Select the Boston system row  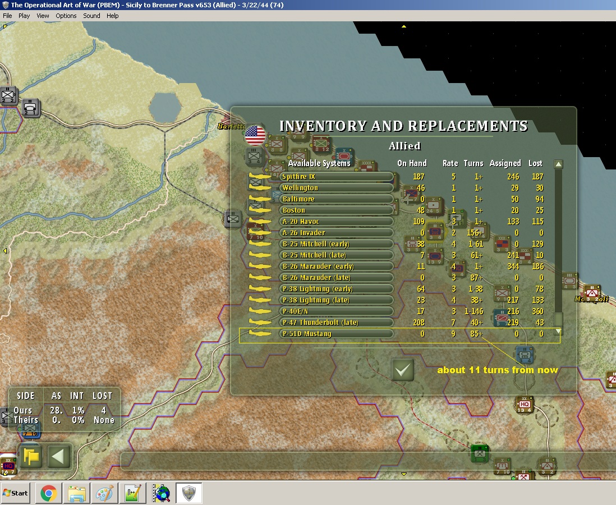click(x=336, y=210)
